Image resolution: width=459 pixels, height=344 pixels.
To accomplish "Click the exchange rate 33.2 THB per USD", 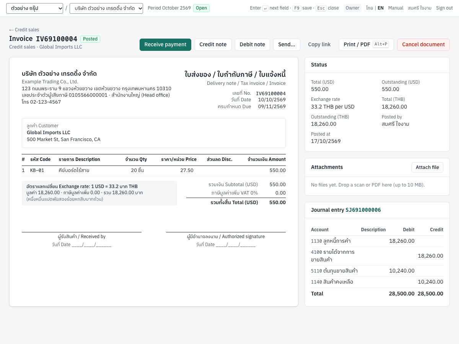I will click(333, 107).
